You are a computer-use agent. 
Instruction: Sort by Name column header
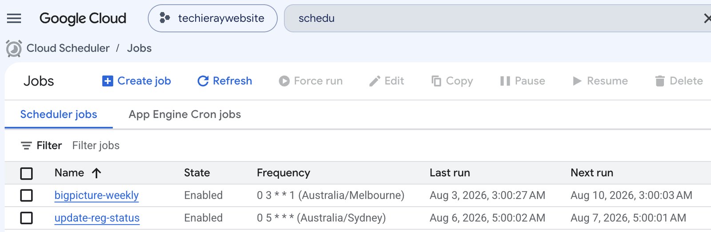(x=69, y=173)
